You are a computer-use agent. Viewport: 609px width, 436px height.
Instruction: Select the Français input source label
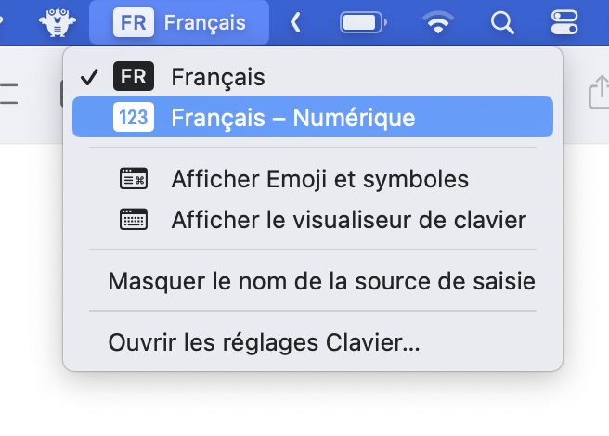218,77
